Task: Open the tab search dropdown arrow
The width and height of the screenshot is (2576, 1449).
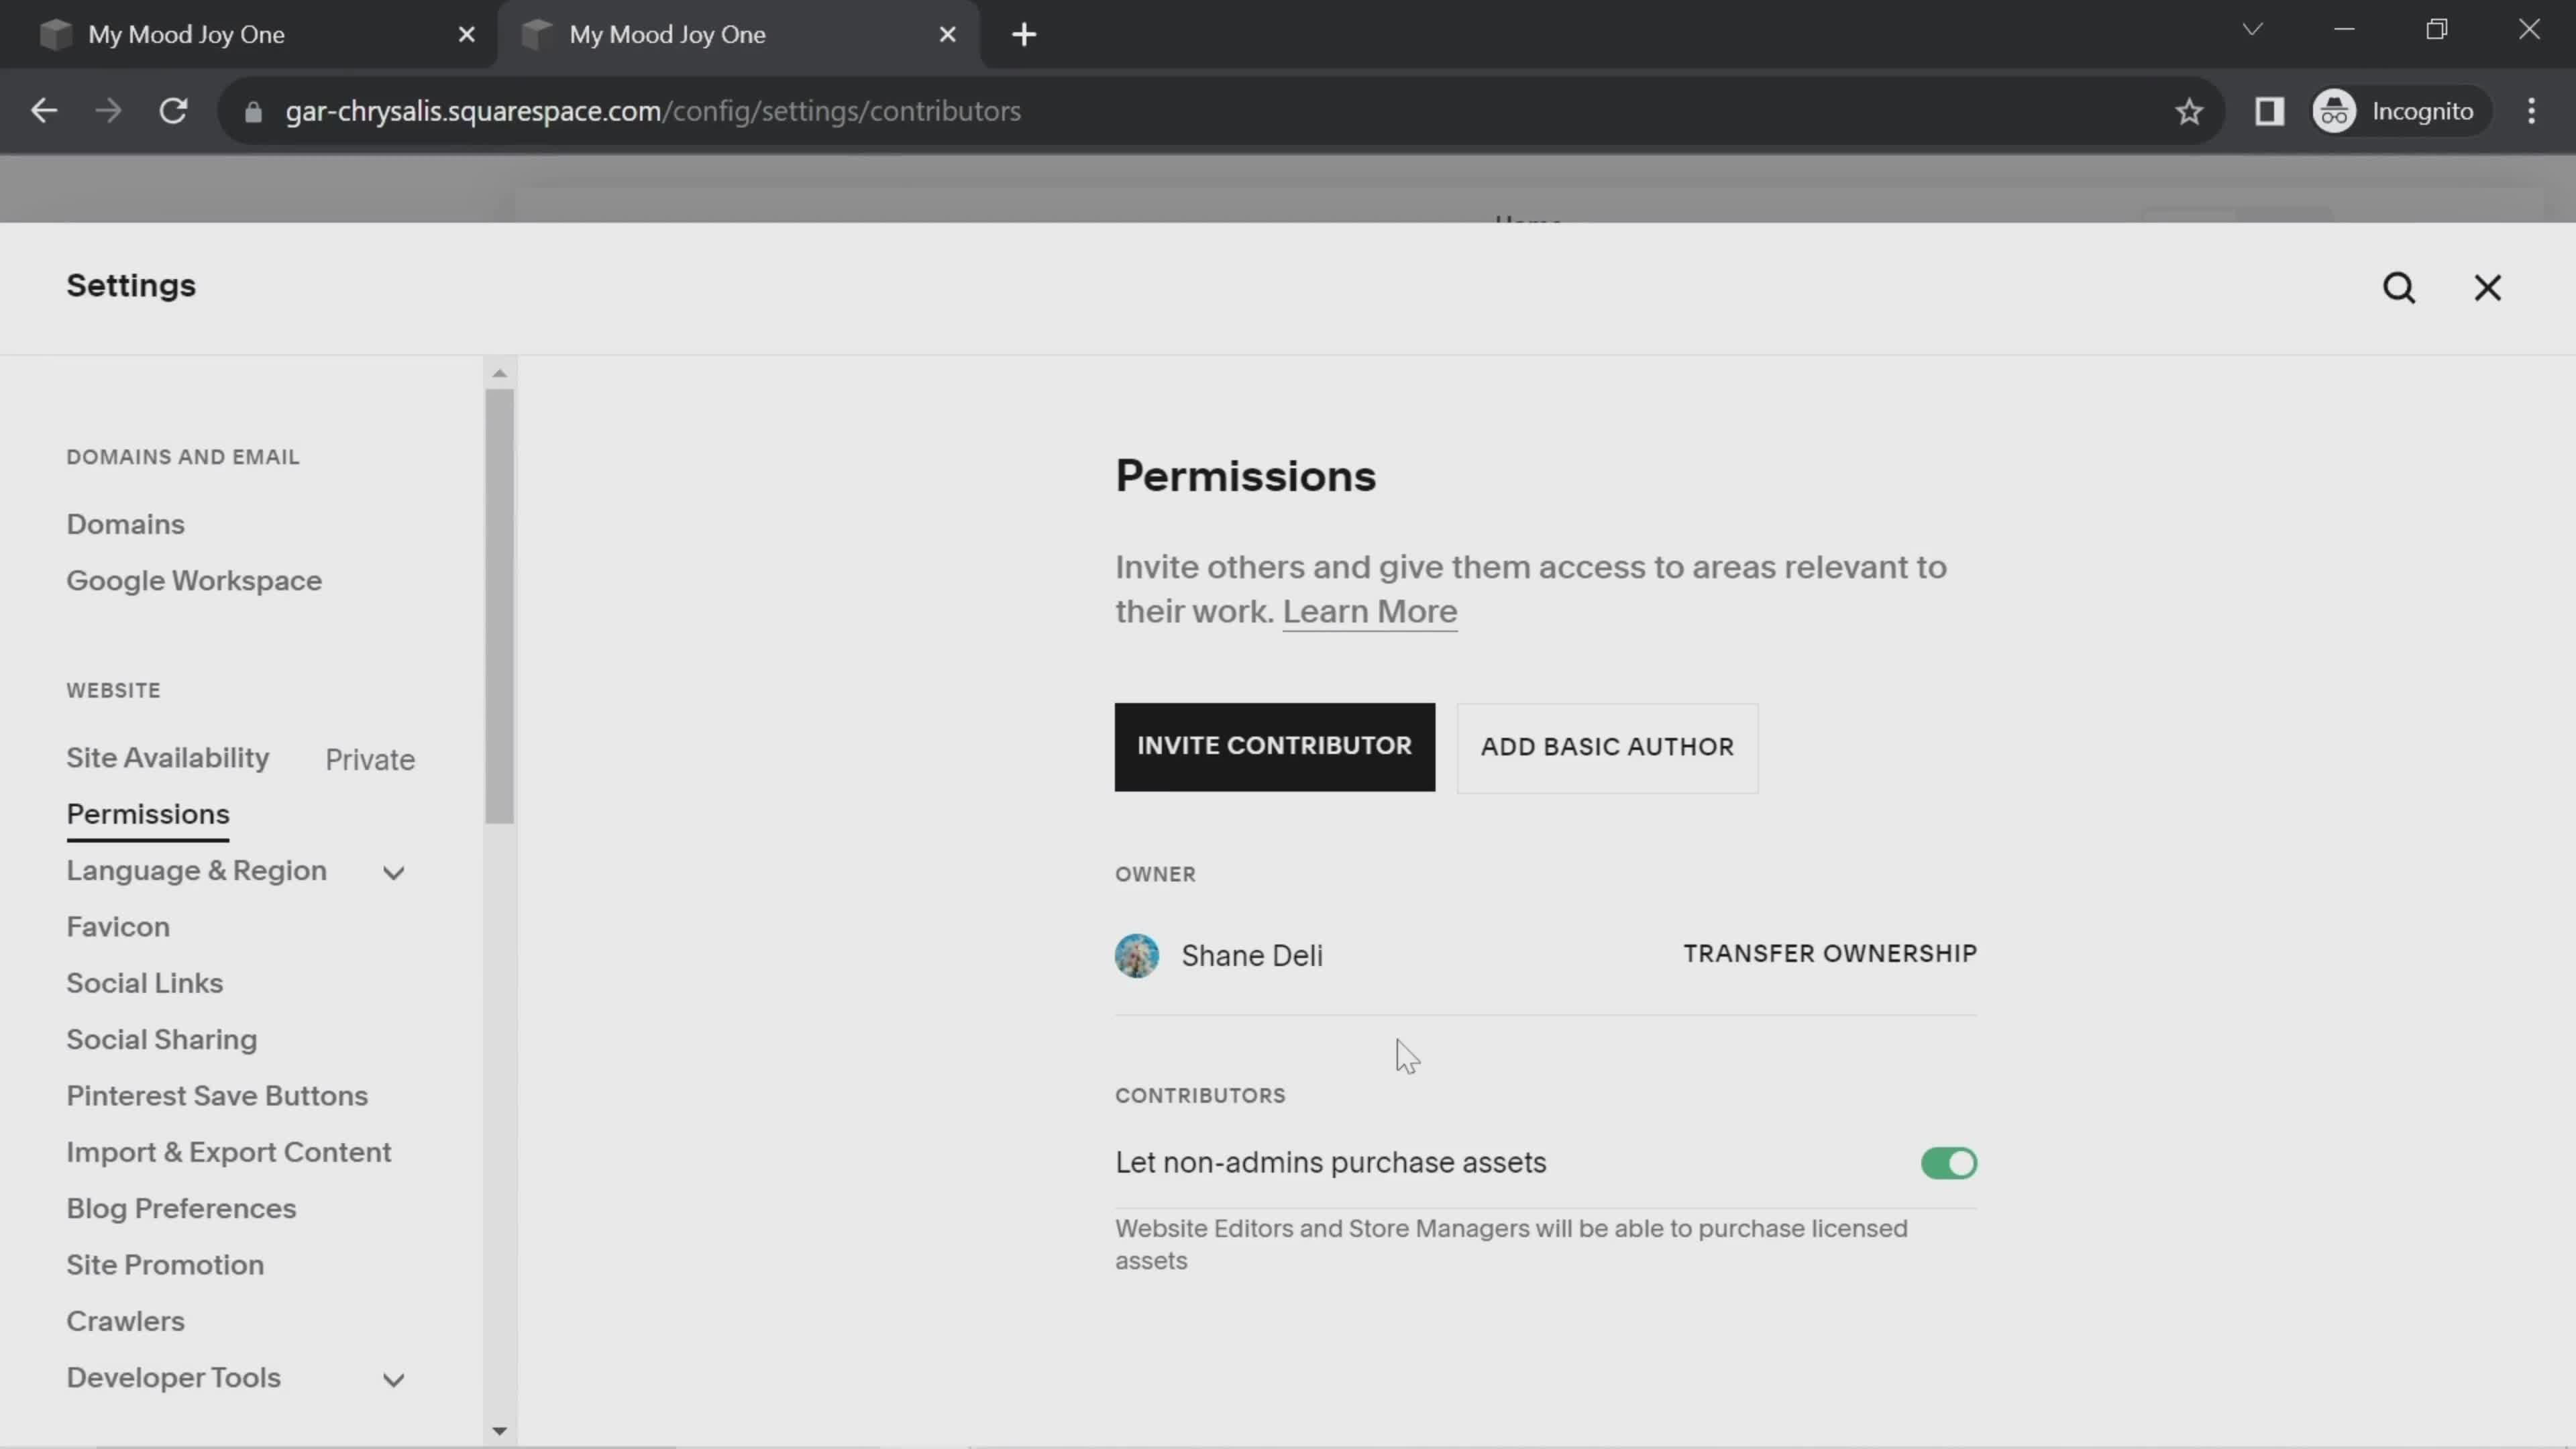Action: [x=2252, y=30]
